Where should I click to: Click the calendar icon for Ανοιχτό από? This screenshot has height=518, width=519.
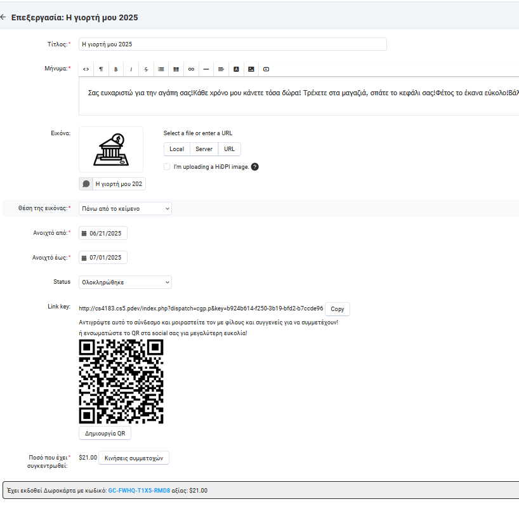(x=84, y=234)
